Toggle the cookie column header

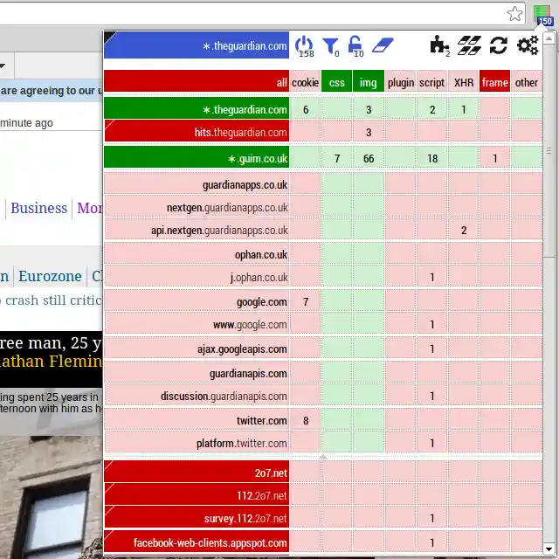(x=305, y=81)
